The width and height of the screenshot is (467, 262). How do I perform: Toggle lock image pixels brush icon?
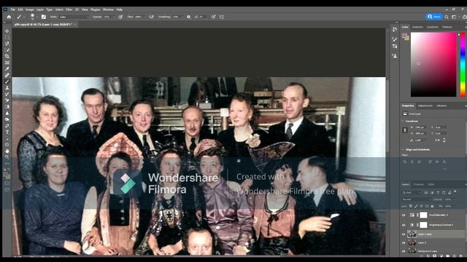416,206
